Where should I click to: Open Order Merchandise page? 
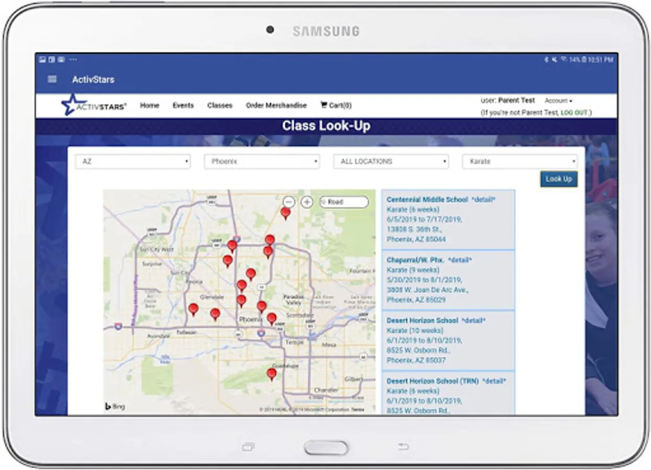click(x=276, y=105)
